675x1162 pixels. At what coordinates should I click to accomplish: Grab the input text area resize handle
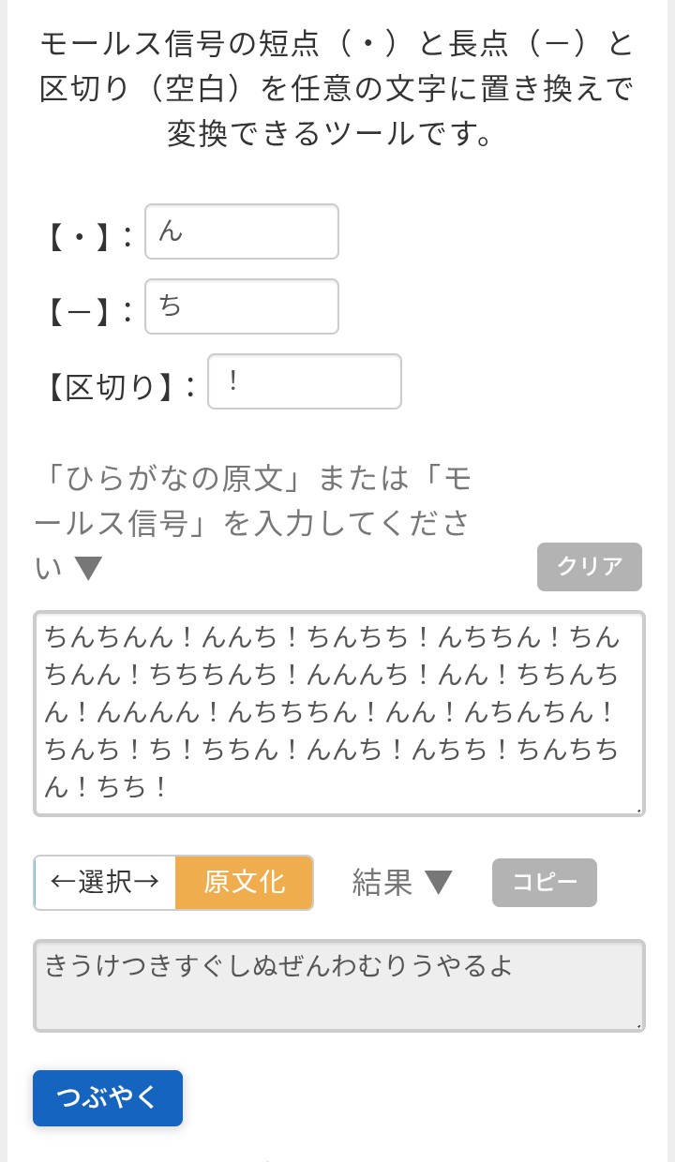pos(638,810)
